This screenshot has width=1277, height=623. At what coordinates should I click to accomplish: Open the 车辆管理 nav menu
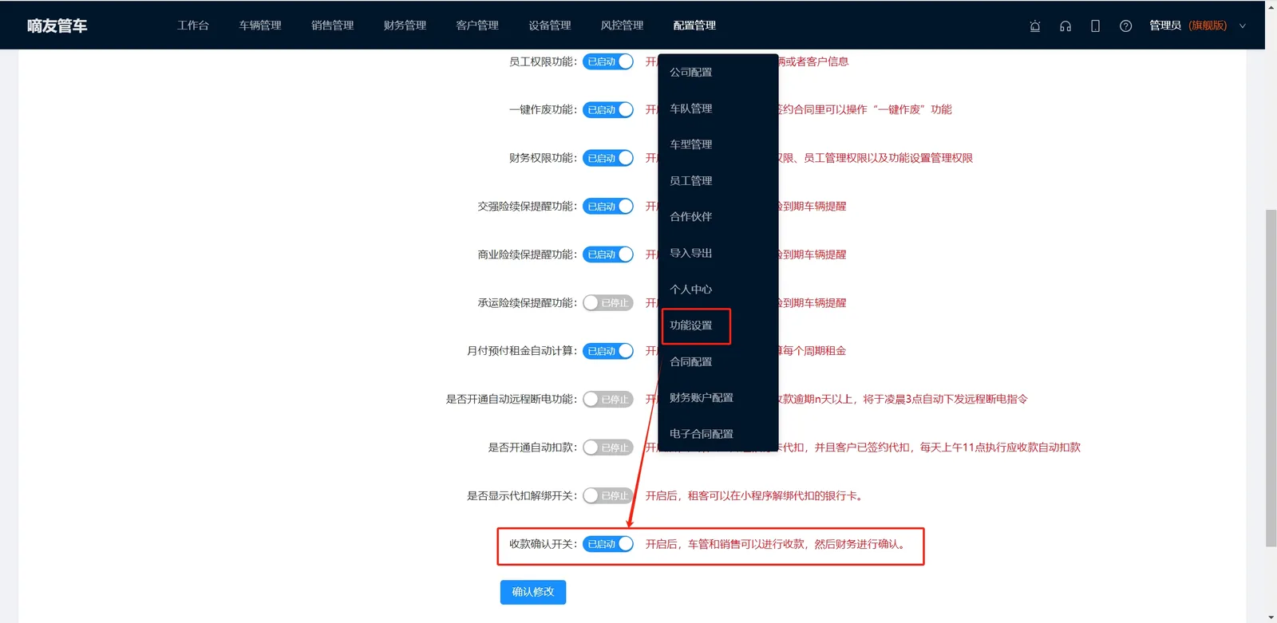pos(260,26)
